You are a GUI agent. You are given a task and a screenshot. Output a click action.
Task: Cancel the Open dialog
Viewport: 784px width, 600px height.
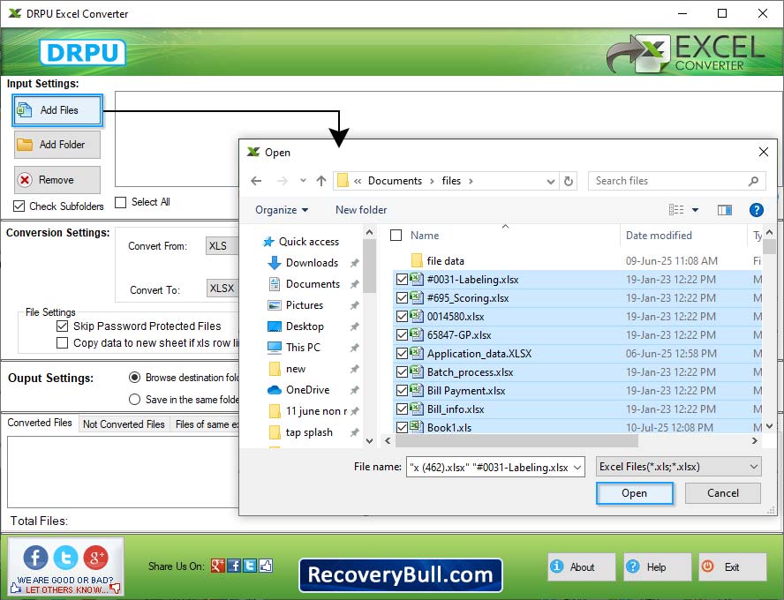click(723, 493)
